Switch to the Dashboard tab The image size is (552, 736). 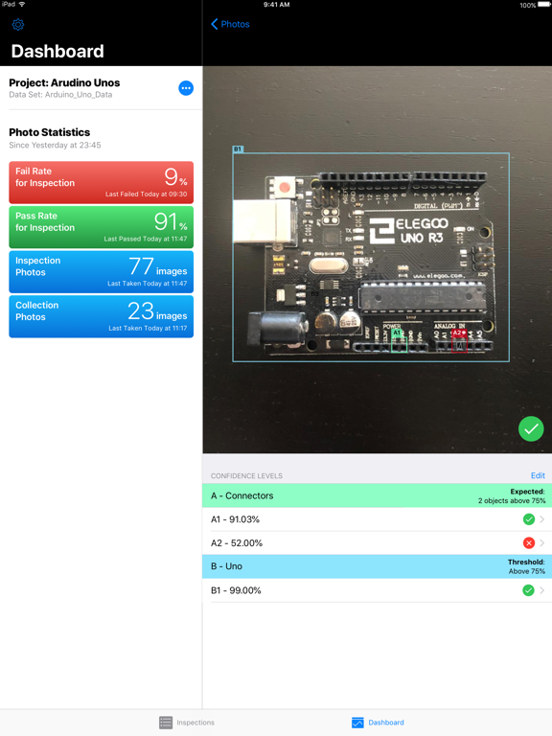378,723
